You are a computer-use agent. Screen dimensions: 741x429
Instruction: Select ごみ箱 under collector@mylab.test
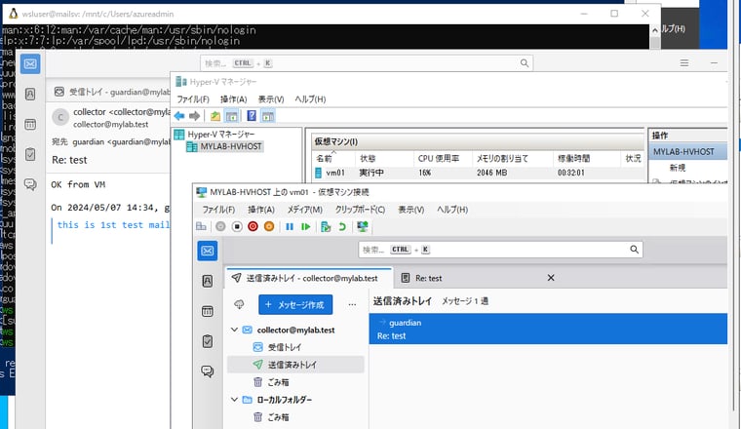click(x=295, y=382)
